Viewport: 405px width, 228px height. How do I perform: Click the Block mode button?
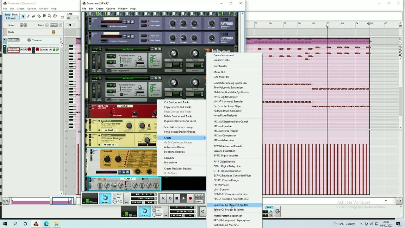(x=15, y=15)
